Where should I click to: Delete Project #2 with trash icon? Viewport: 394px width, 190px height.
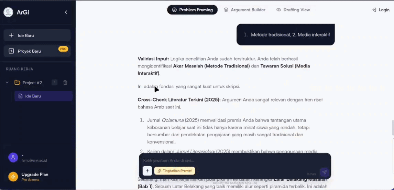[x=65, y=82]
